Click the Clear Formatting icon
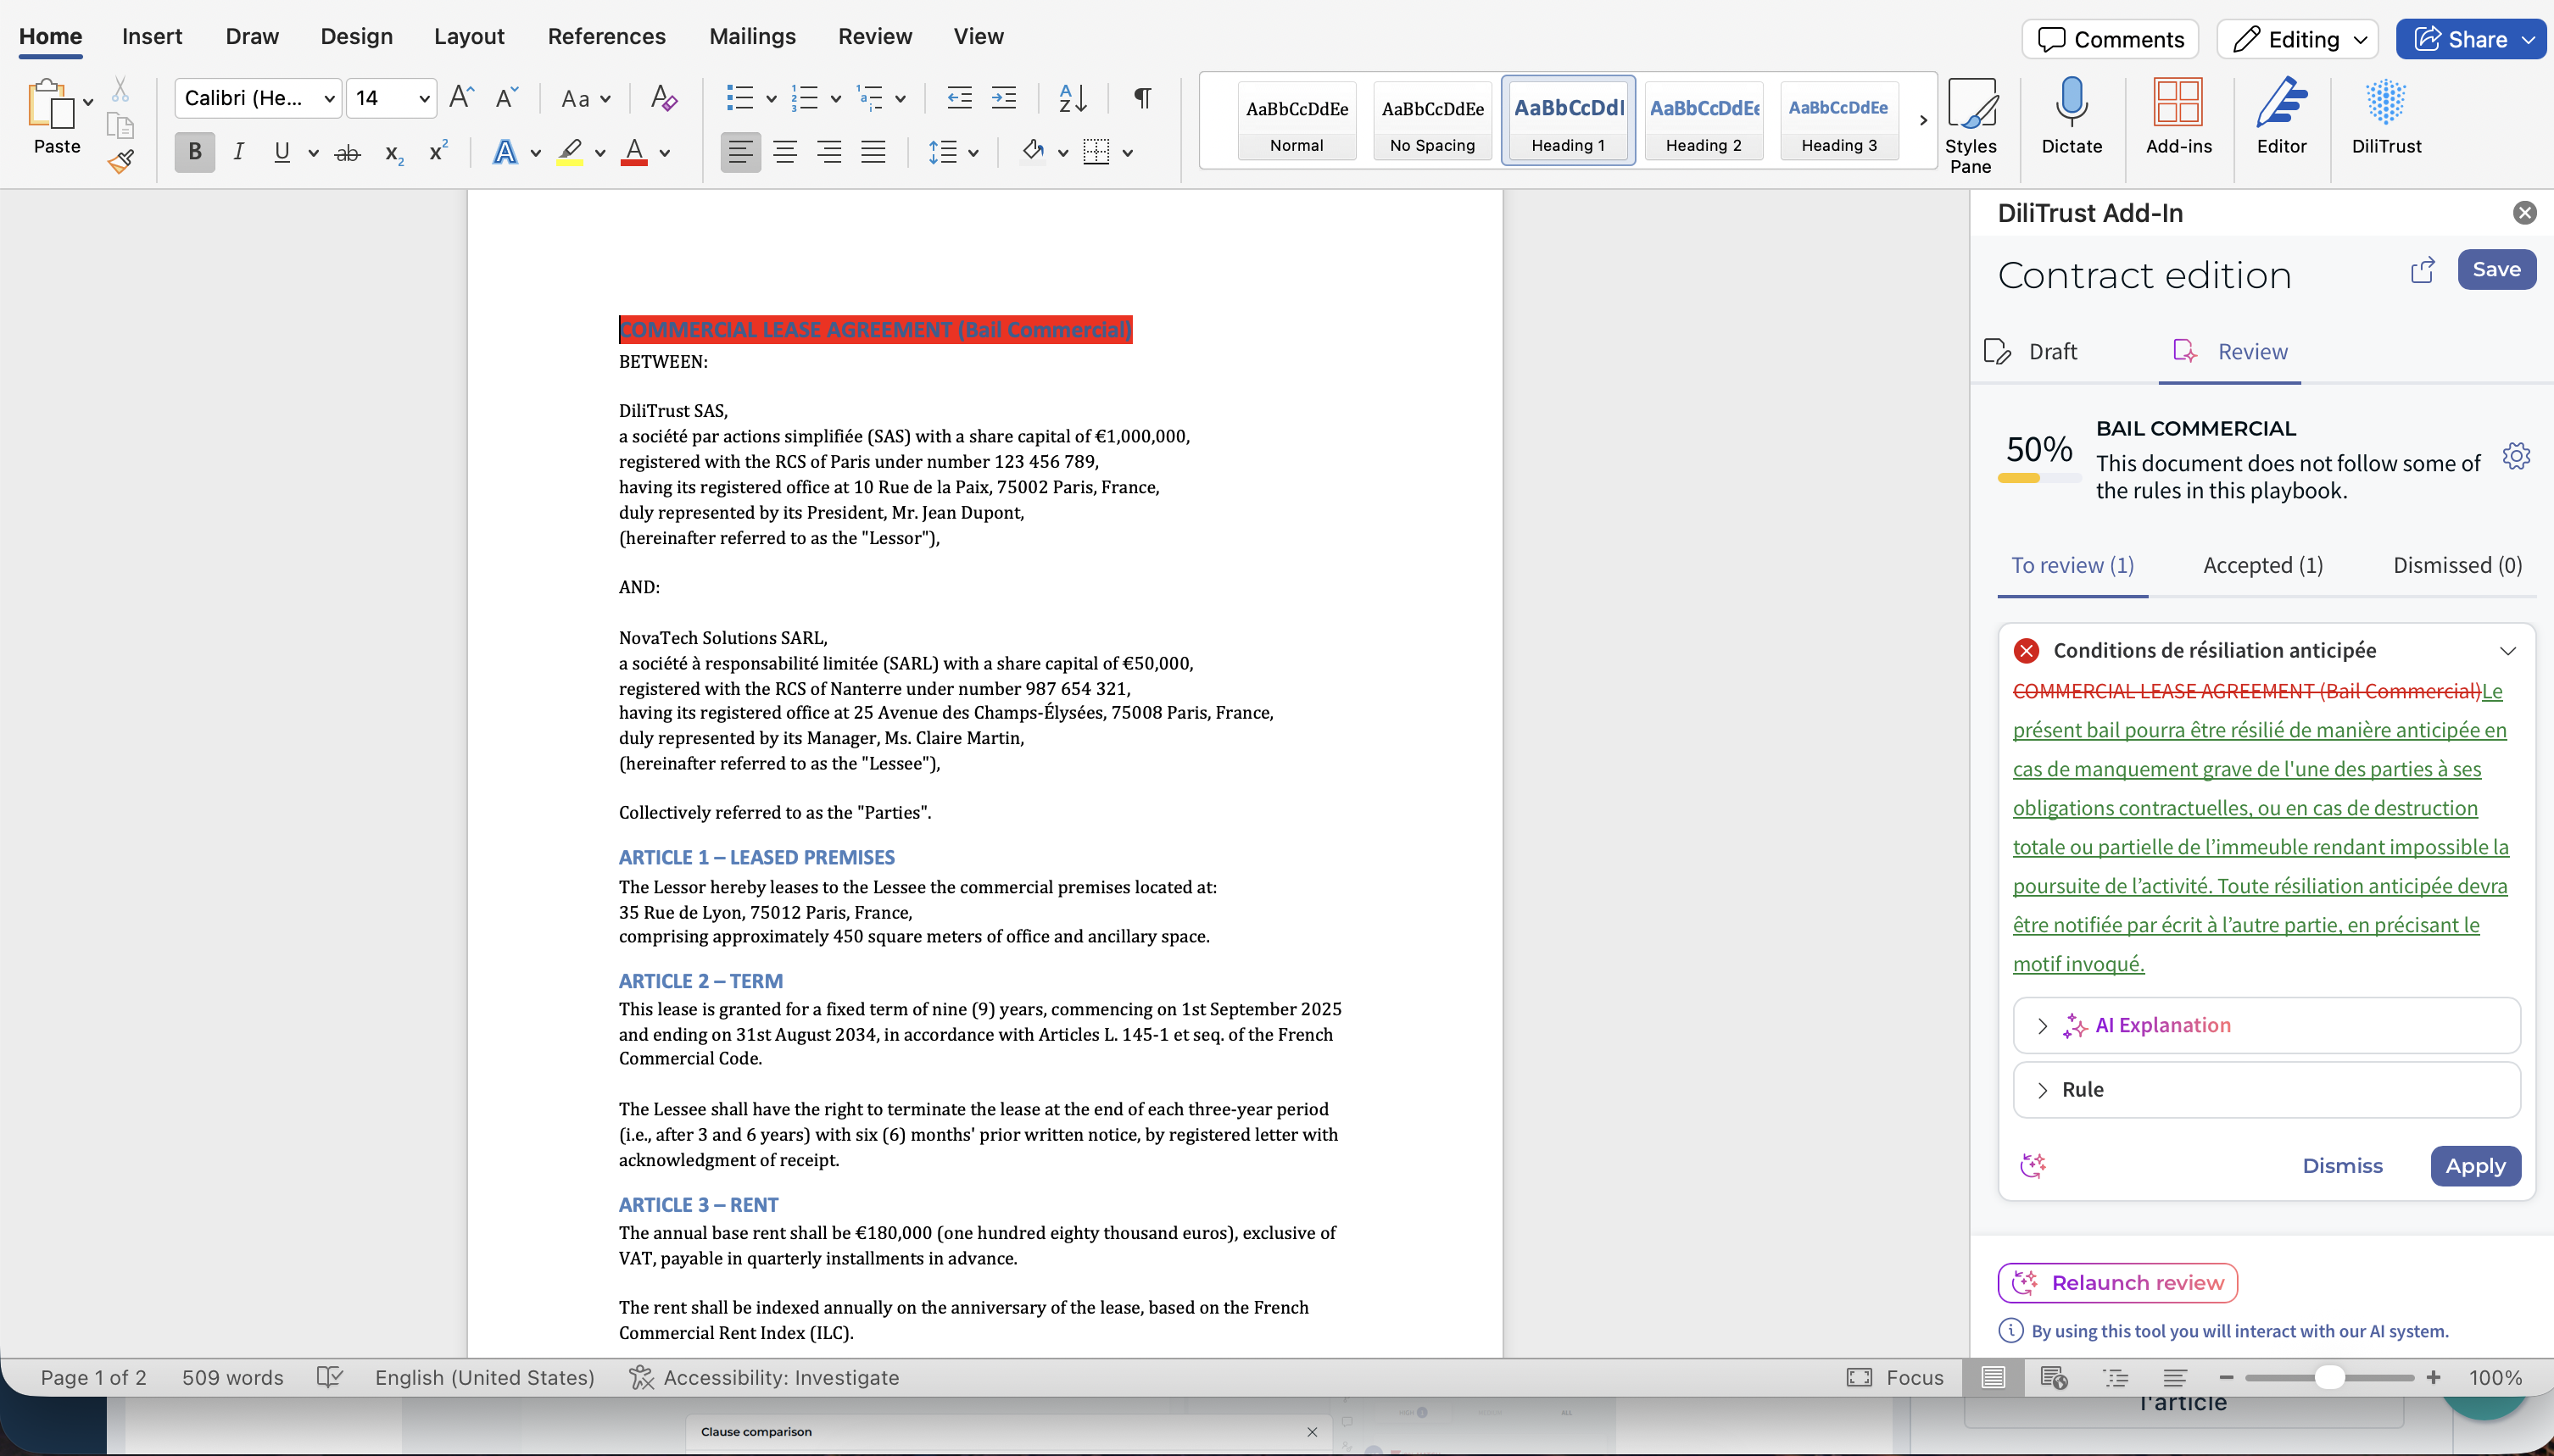This screenshot has height=1456, width=2554. [x=663, y=98]
